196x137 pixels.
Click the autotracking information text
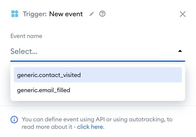(97, 123)
